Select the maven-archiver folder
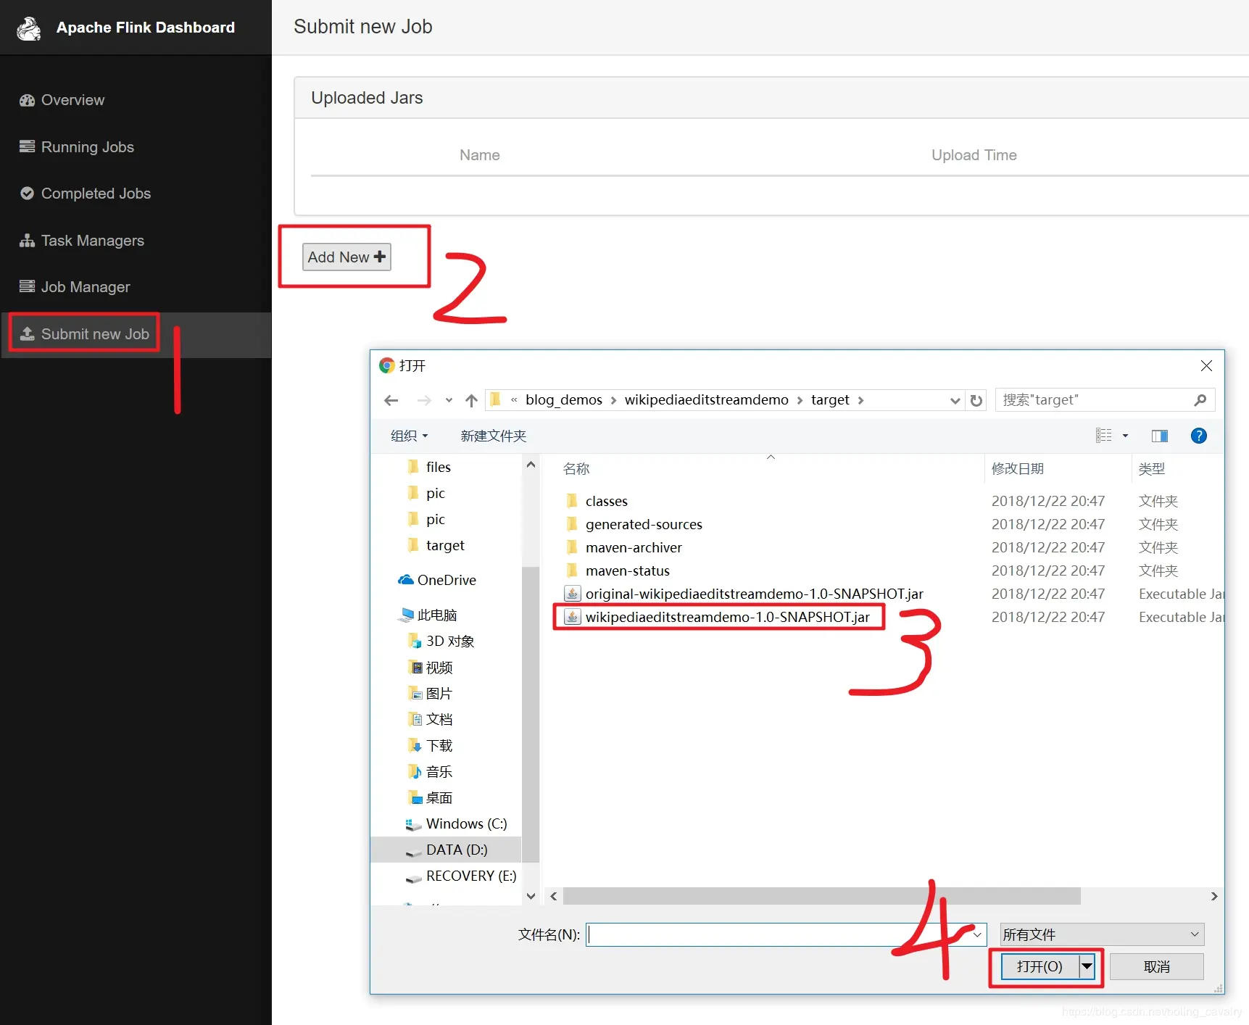 [634, 547]
